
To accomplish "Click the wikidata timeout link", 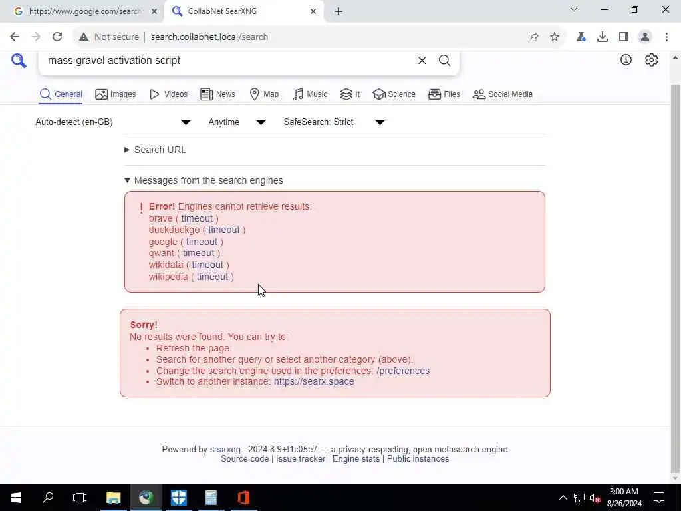I will tap(207, 265).
